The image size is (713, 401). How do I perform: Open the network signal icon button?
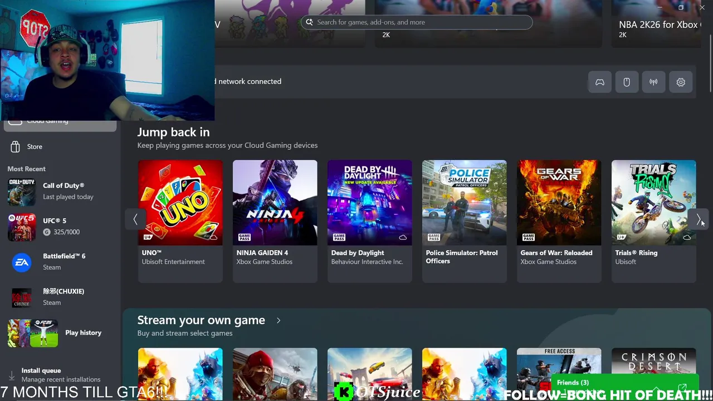(x=653, y=82)
